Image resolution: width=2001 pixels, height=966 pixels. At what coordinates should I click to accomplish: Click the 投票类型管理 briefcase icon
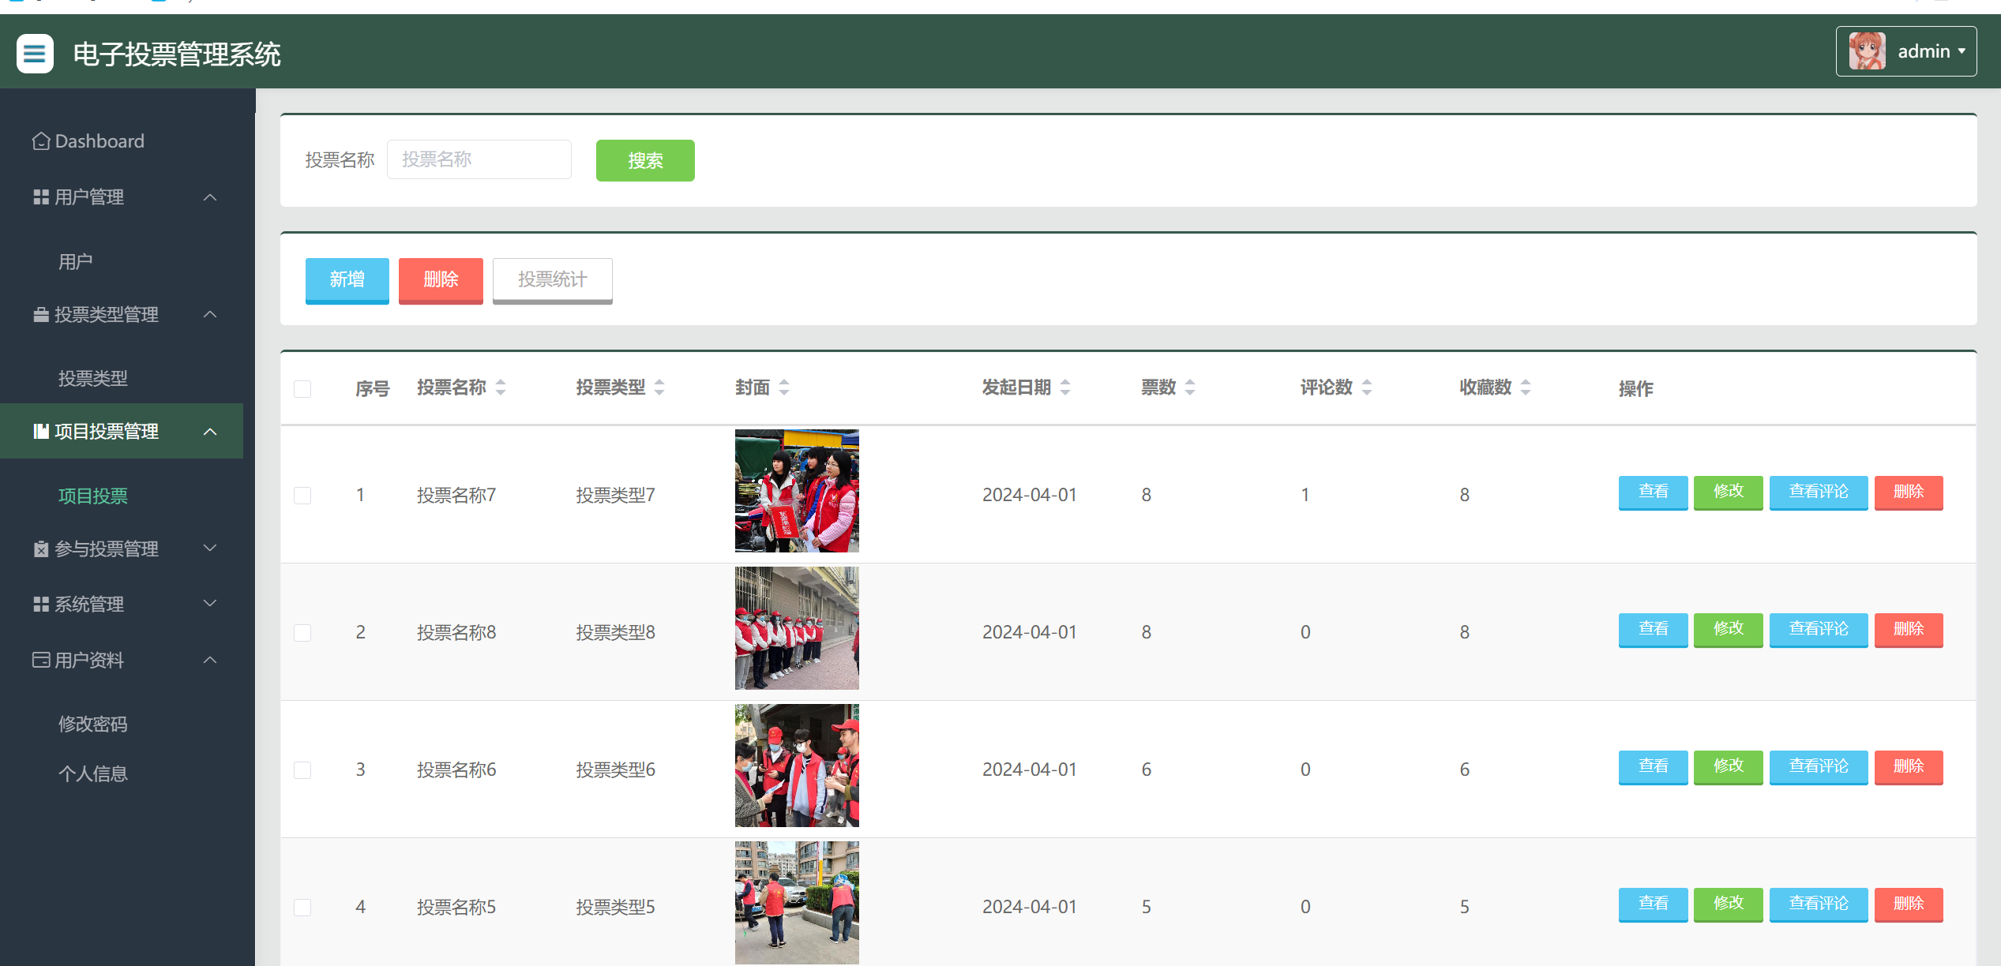click(x=41, y=315)
